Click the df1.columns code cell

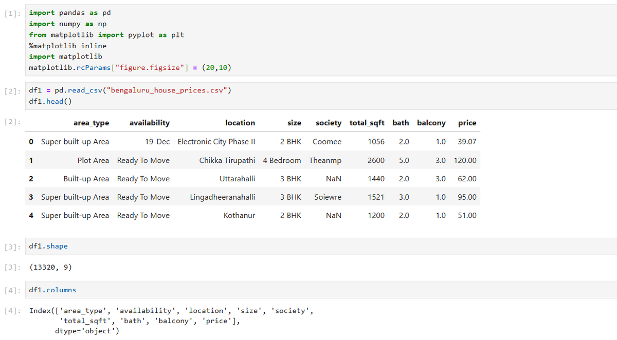[50, 289]
